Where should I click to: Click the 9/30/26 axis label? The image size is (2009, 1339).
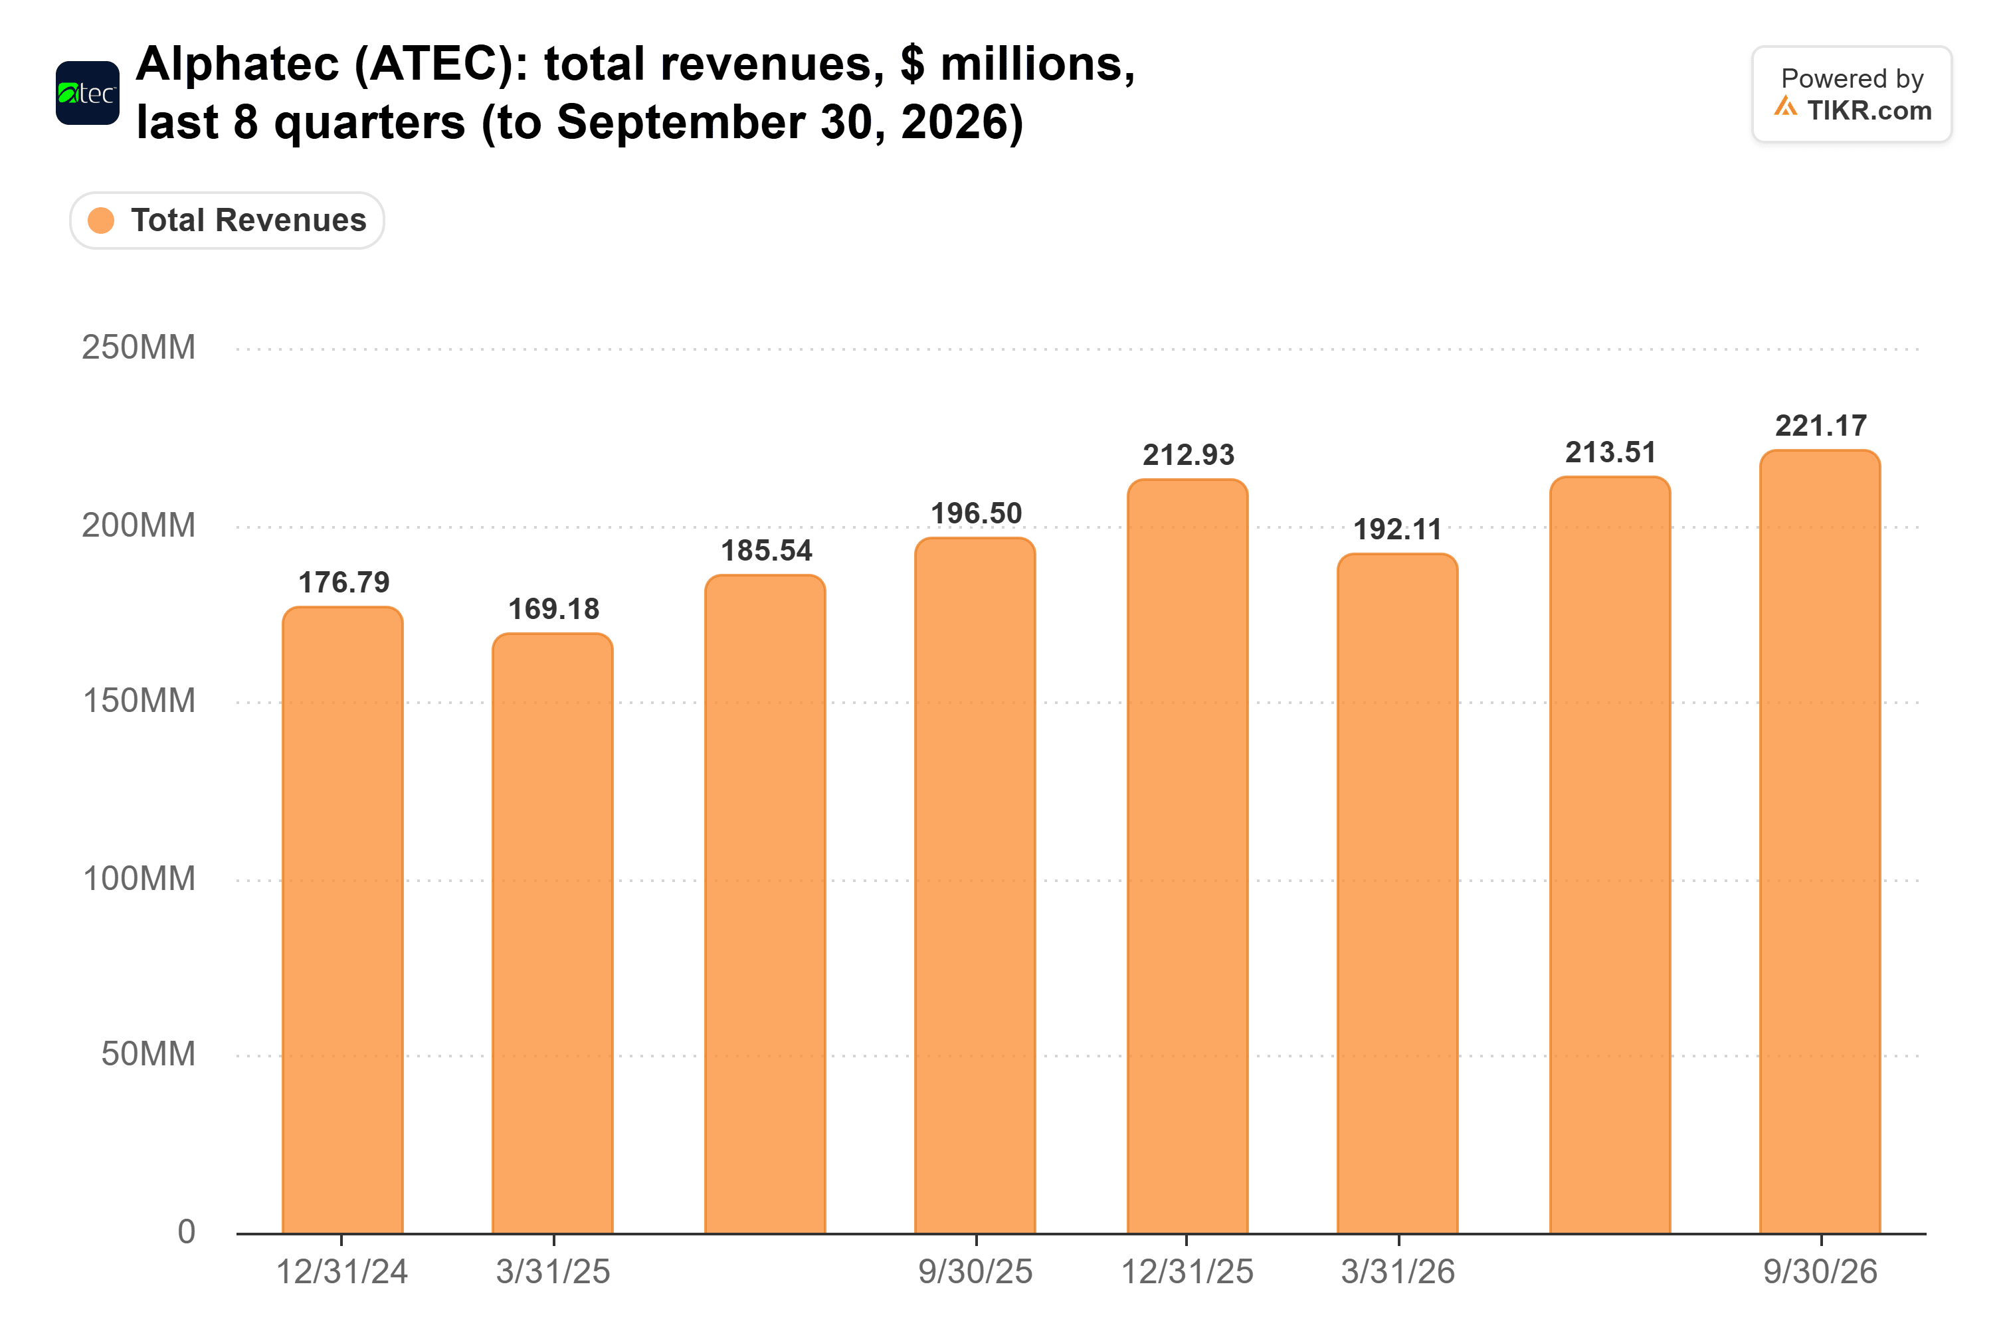pyautogui.click(x=1820, y=1271)
